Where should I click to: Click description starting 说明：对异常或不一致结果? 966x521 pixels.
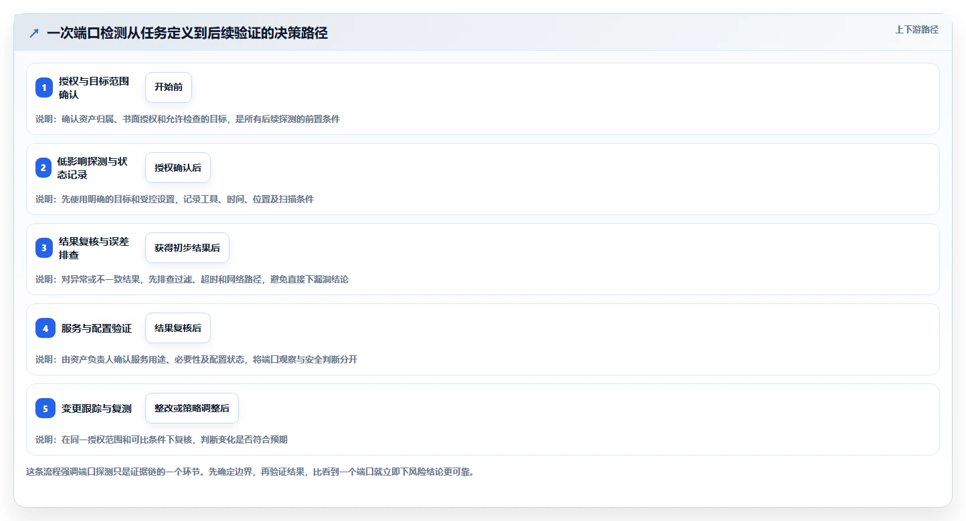pos(192,279)
